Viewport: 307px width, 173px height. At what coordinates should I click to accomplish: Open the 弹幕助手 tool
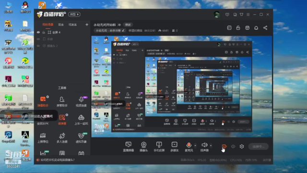[43, 101]
